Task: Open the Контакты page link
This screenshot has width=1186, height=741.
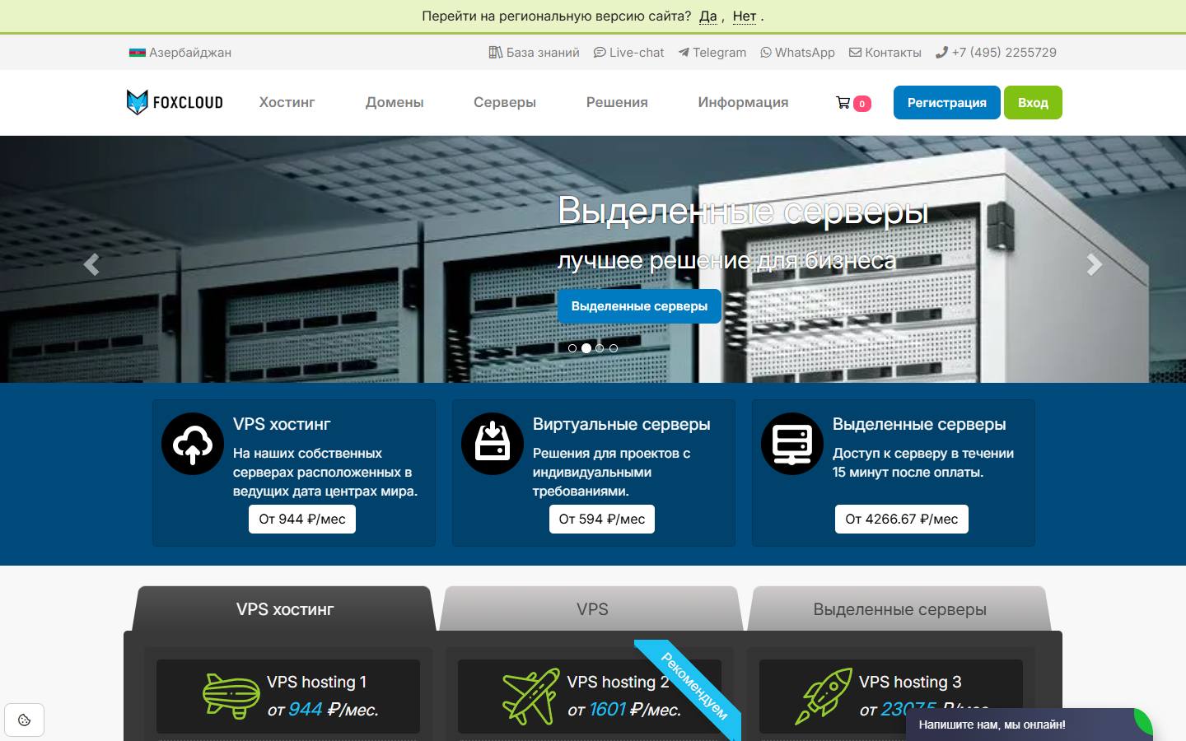Action: [x=885, y=53]
